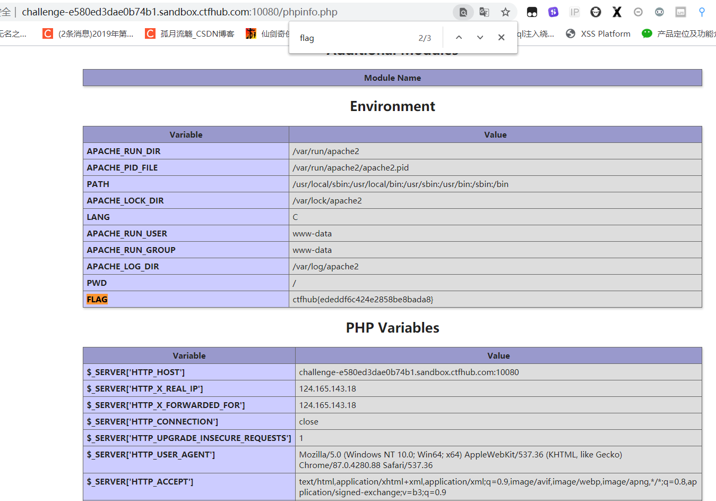Image resolution: width=716 pixels, height=501 pixels.
Task: Open the gray robot-face extension icon
Action: [659, 12]
